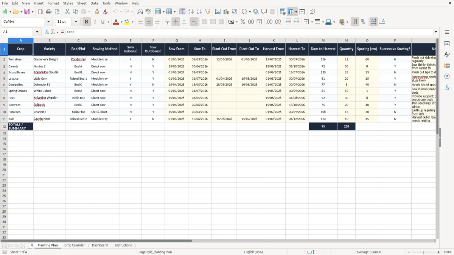Viewport: 454px width, 255px height.
Task: Expand the formula bar arrow
Action: (x=436, y=32)
